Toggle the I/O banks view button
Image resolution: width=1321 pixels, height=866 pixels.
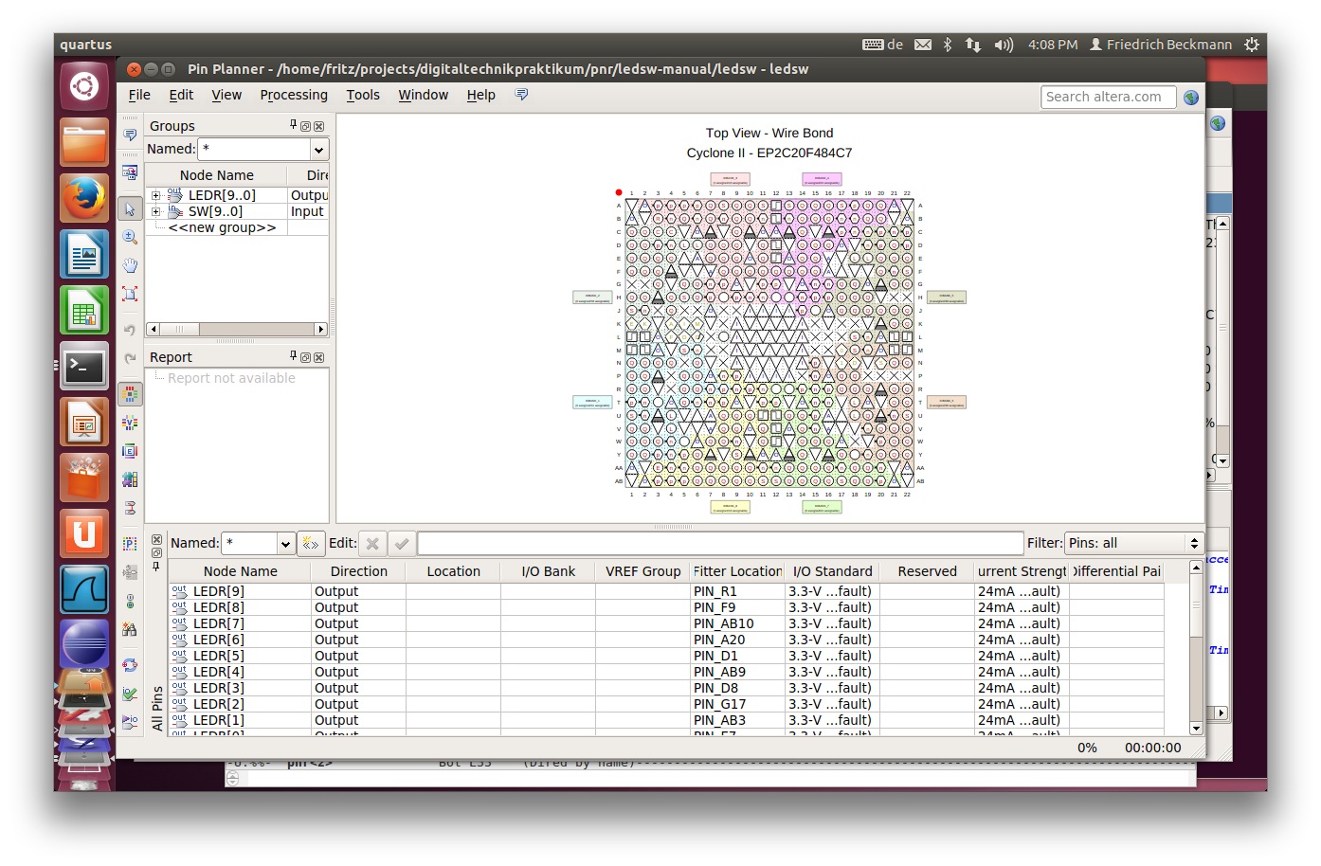pos(130,394)
